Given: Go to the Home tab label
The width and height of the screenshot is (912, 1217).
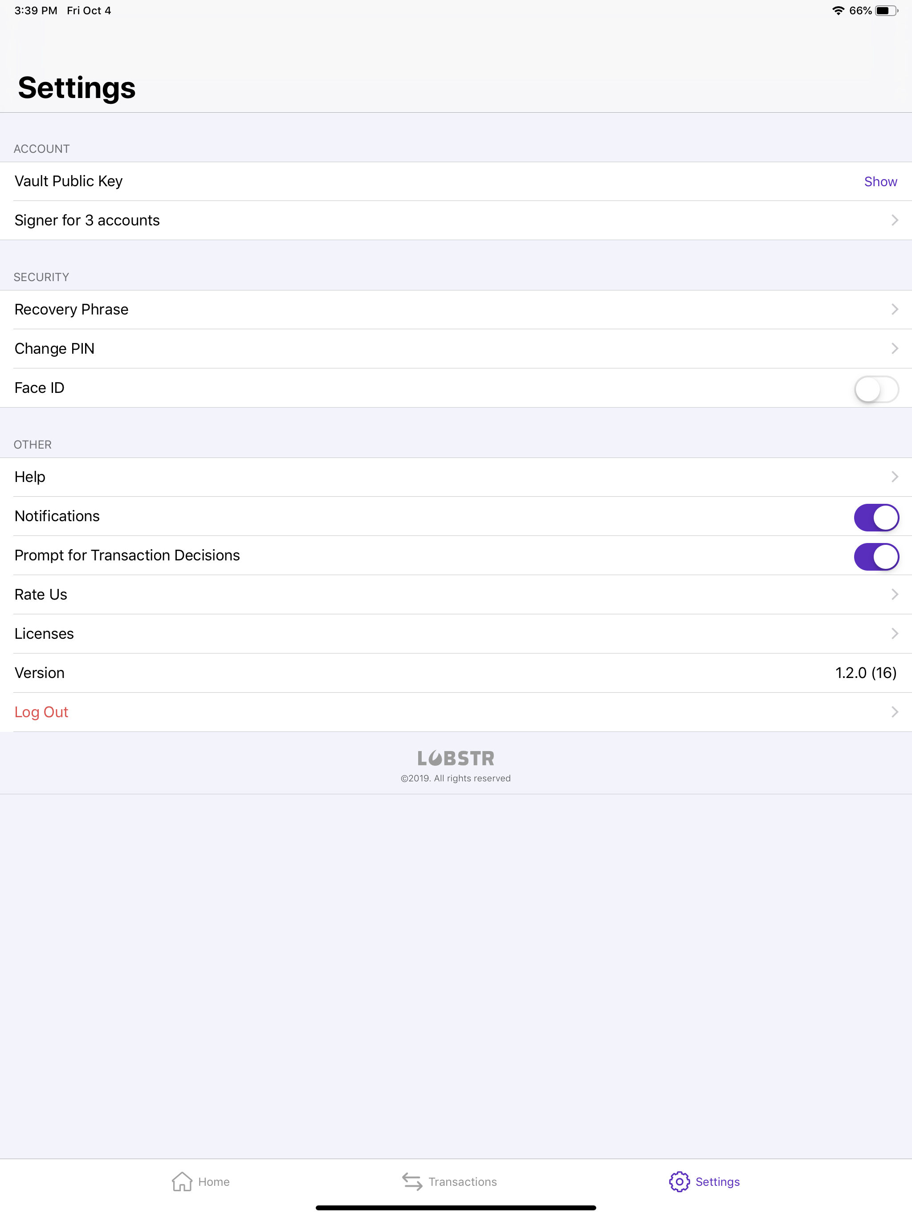Looking at the screenshot, I should coord(214,1182).
